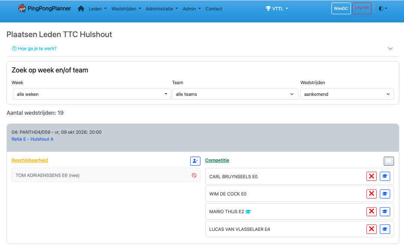Open the 'Hoe ga je te werk?' help link
This screenshot has height=249, width=404.
(x=34, y=48)
